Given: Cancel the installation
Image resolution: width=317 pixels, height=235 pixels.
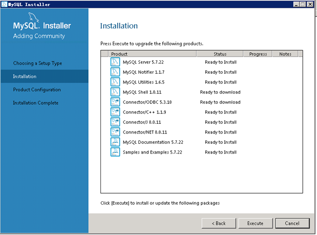Looking at the screenshot, I should pos(292,223).
